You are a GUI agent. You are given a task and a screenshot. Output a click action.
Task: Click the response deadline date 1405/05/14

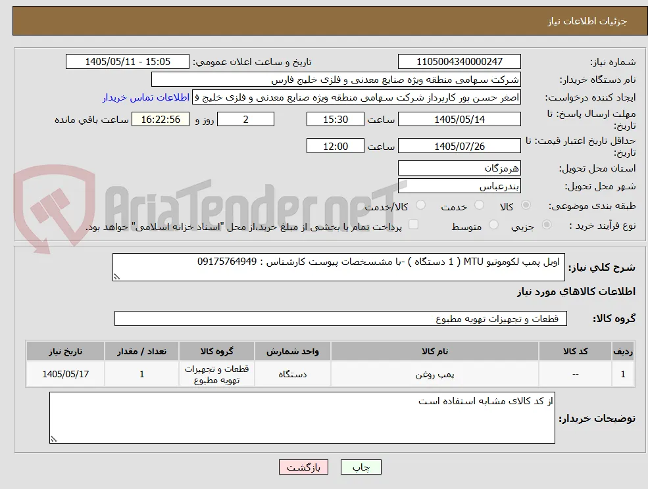pyautogui.click(x=459, y=120)
